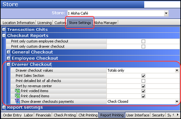
Task: Click the TS icon beside Show drawer checkouts payments
Action: point(17,101)
